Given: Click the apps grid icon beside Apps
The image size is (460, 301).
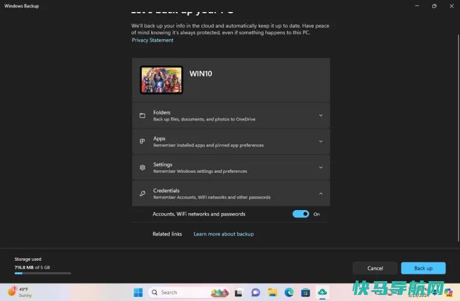Looking at the screenshot, I should click(x=142, y=141).
